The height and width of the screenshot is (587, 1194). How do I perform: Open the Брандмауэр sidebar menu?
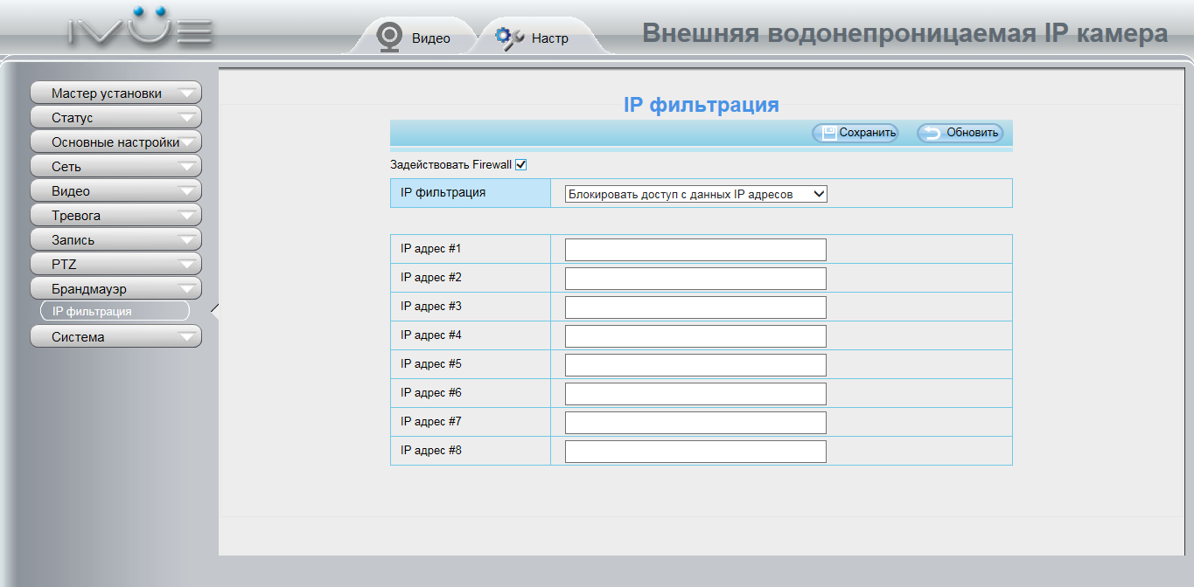pos(115,288)
